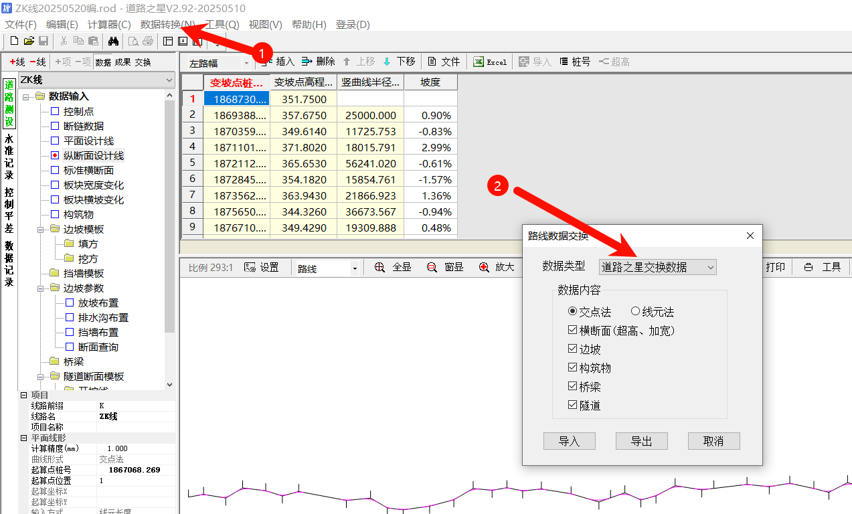This screenshot has width=852, height=514.
Task: Click the save floppy disk icon
Action: tap(44, 41)
